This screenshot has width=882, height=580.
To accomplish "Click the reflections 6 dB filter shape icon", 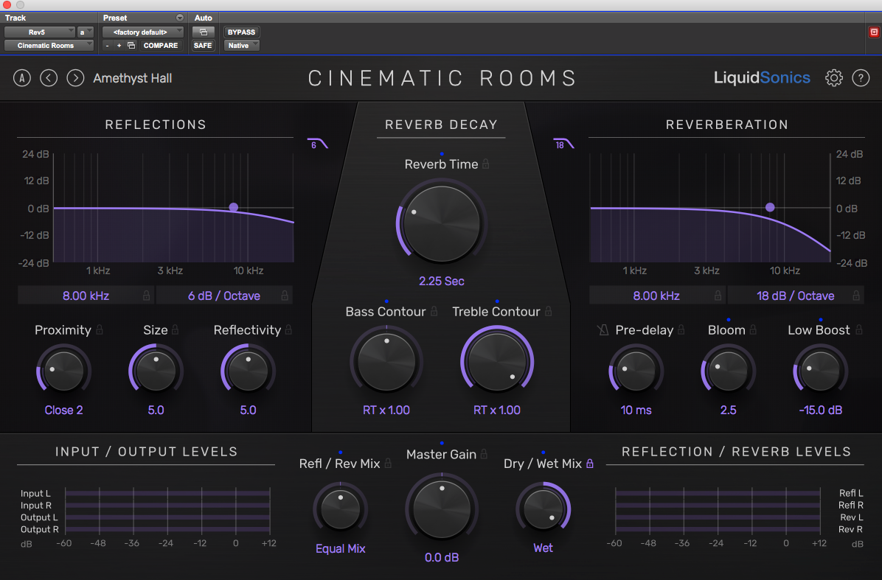I will [317, 144].
